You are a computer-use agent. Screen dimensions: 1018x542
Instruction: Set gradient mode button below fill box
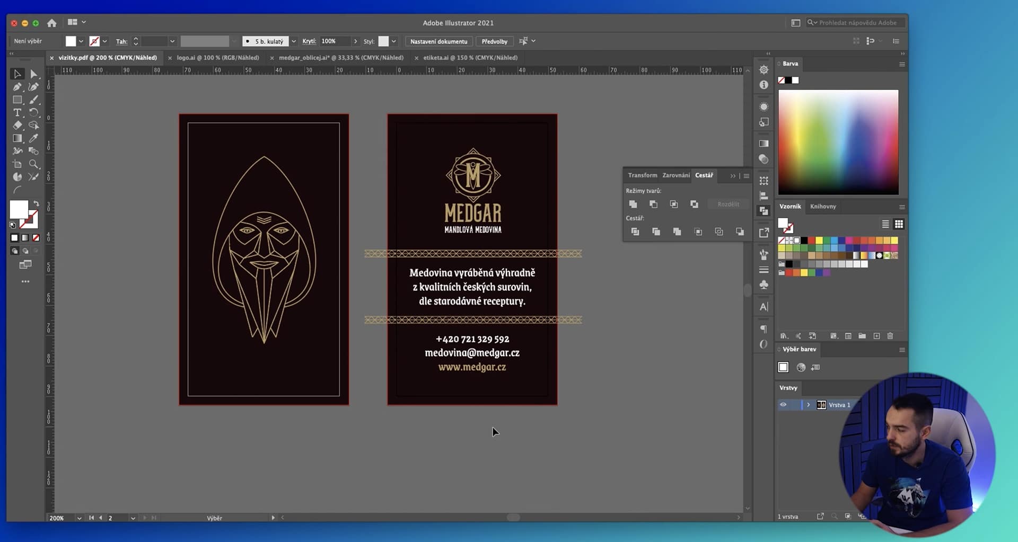pyautogui.click(x=25, y=238)
